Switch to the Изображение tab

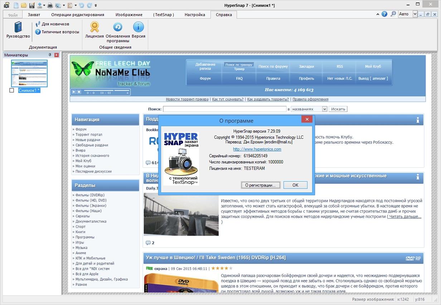[x=129, y=15]
